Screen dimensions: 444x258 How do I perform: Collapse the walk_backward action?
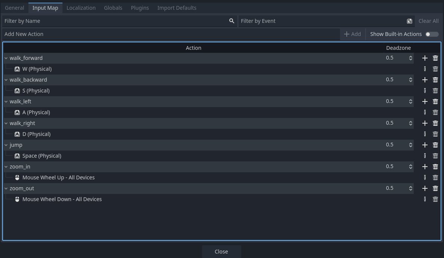point(6,80)
